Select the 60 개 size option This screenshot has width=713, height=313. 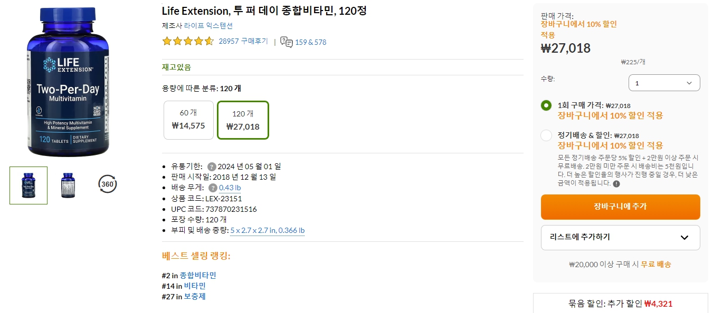coord(188,120)
